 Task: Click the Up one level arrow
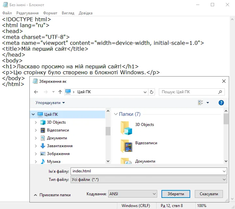[60, 92]
